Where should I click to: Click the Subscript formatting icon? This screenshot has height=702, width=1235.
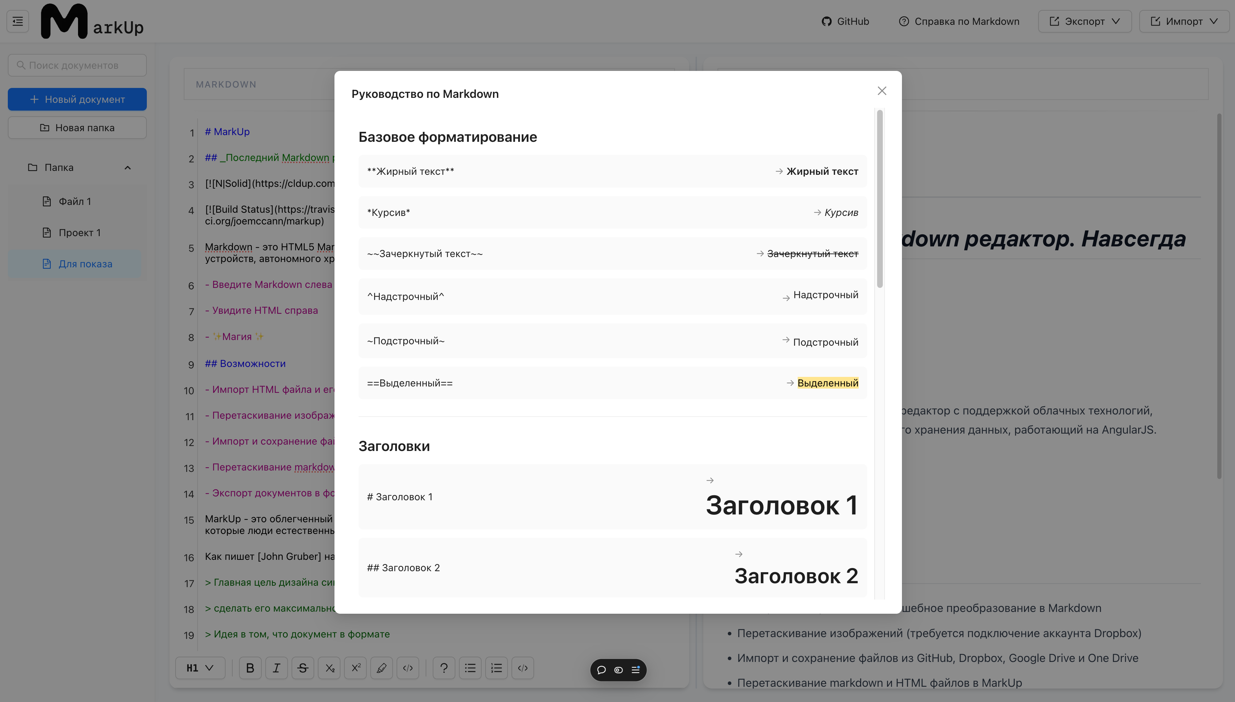pyautogui.click(x=330, y=669)
